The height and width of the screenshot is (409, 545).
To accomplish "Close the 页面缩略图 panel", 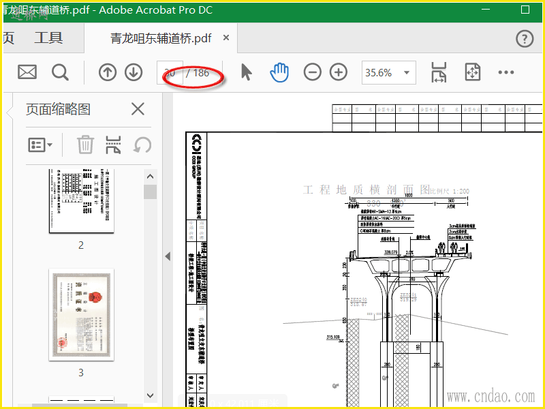I will tap(138, 109).
